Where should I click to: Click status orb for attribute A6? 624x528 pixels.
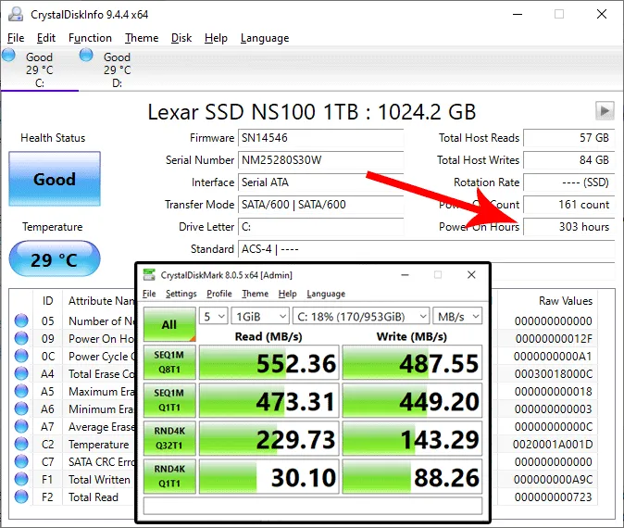point(21,409)
